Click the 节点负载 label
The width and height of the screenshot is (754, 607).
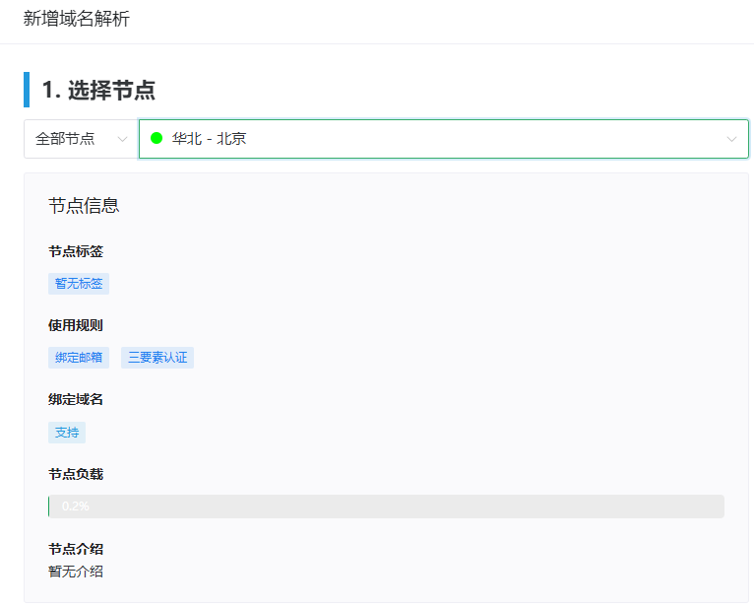[x=76, y=474]
